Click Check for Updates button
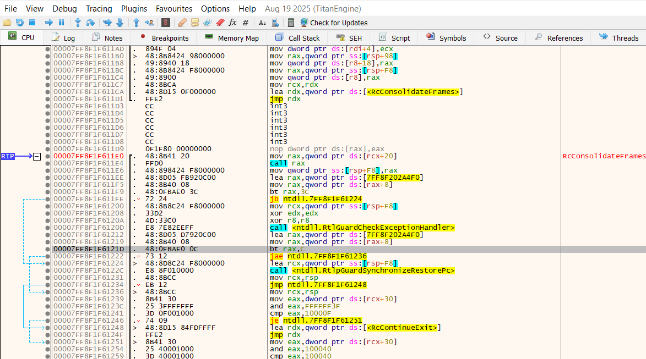This screenshot has width=646, height=359. pos(334,23)
